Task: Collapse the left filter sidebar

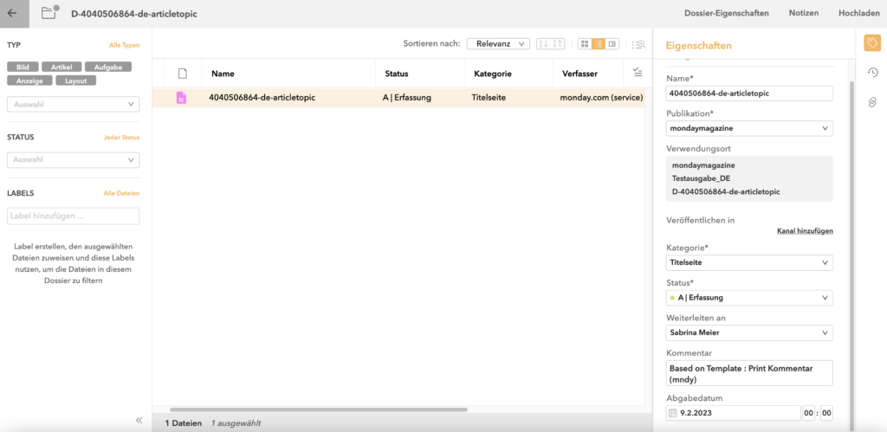Action: pyautogui.click(x=139, y=420)
